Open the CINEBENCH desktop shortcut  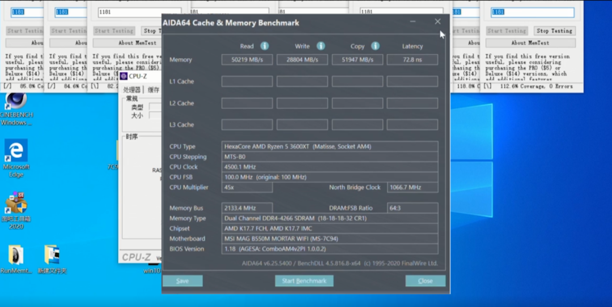[x=16, y=110]
